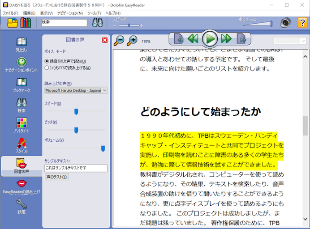Click the top toolbar スピード slider handle
The height and width of the screenshot is (229, 310).
129,25
